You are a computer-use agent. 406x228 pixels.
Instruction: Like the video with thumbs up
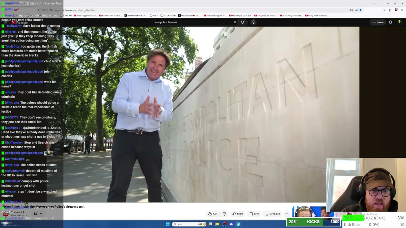click(213, 214)
